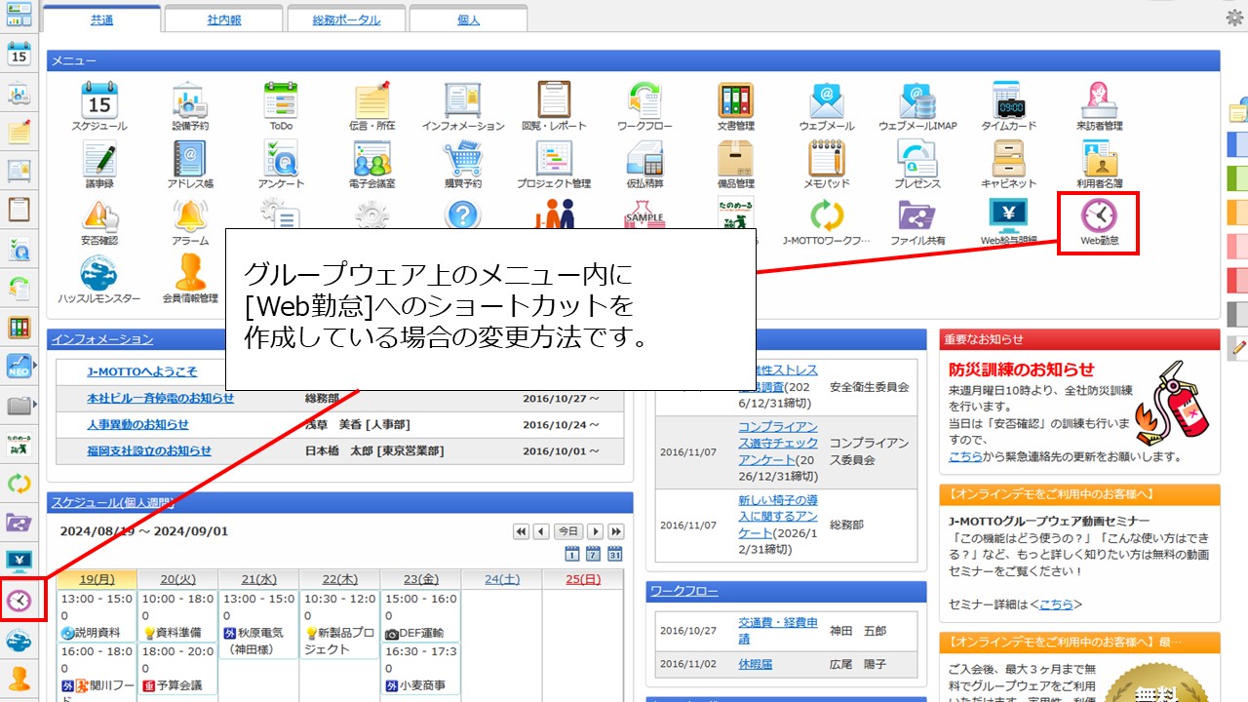Switch the schedule to monthly view (31 icon)
Image resolution: width=1248 pixels, height=702 pixels.
[615, 555]
